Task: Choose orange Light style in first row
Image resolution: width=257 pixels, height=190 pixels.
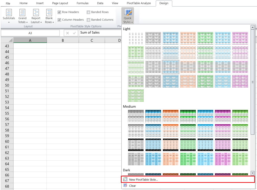Action: 188,38
